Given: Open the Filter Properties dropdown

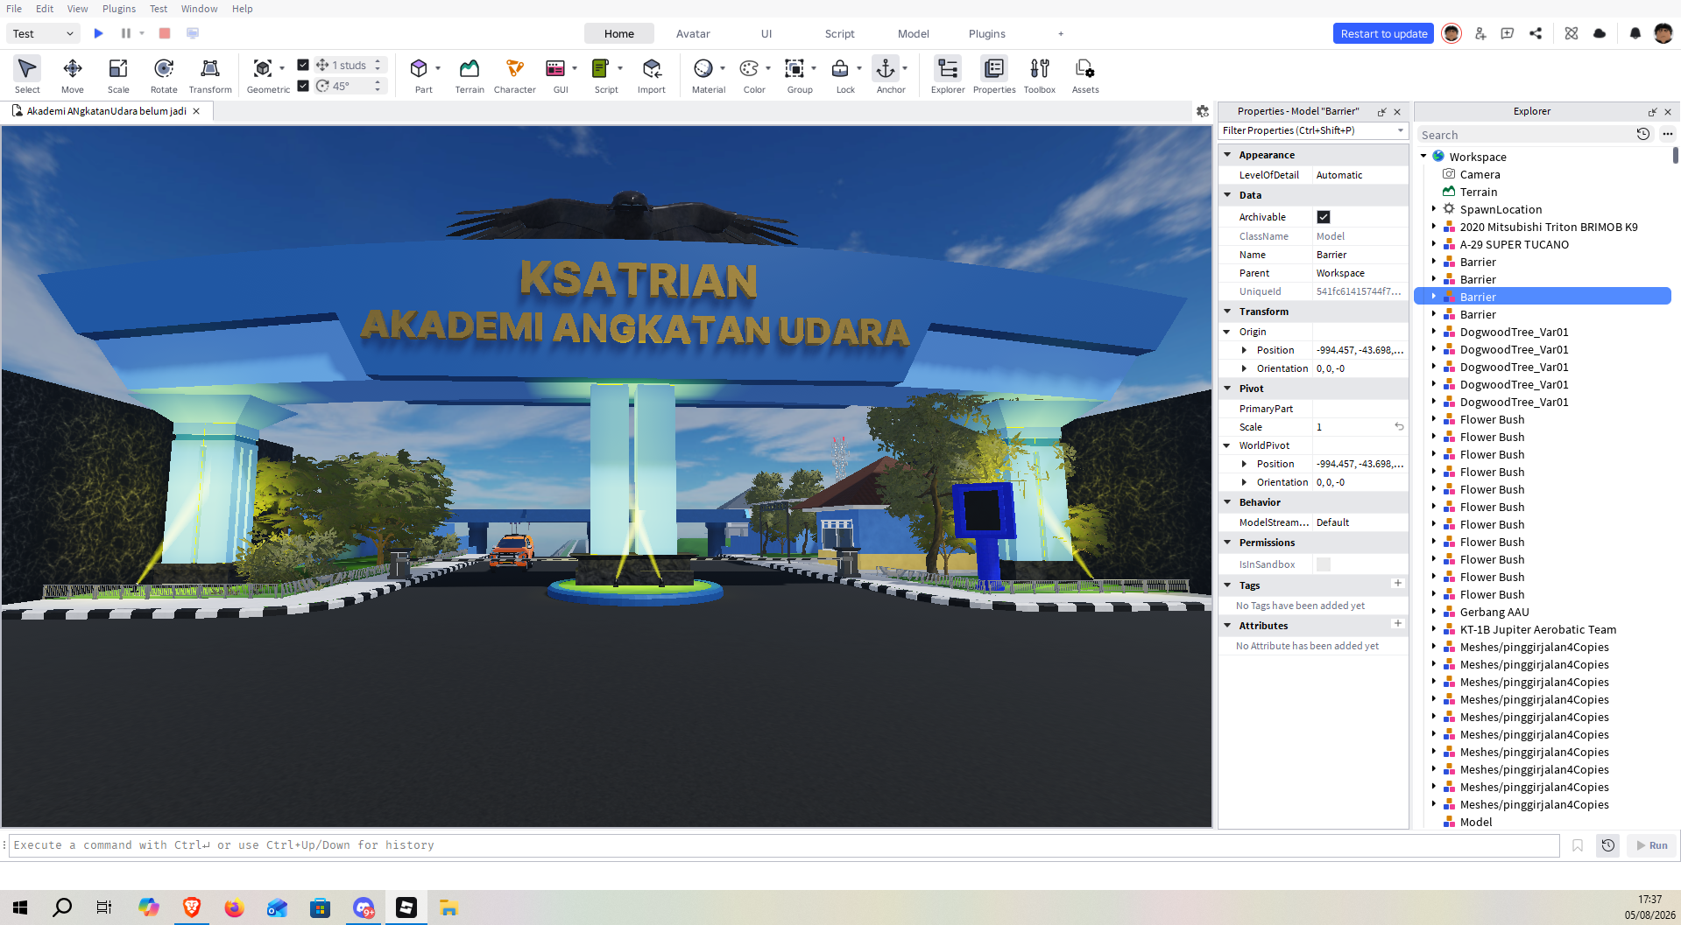Looking at the screenshot, I should pos(1401,130).
